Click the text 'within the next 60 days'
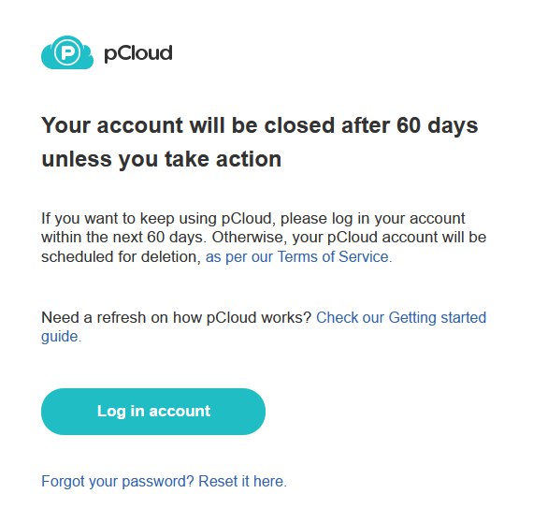The height and width of the screenshot is (508, 533). (x=123, y=238)
